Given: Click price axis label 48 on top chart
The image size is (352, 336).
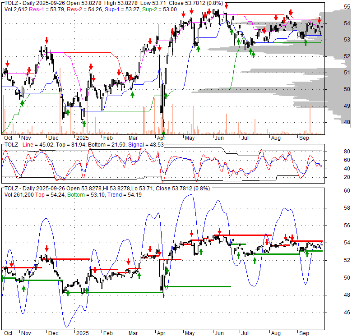Looking at the screenshot, I should [347, 122].
